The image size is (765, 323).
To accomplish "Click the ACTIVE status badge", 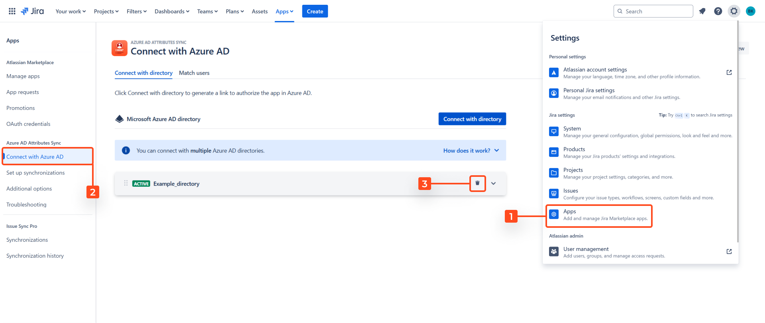I will click(x=141, y=184).
